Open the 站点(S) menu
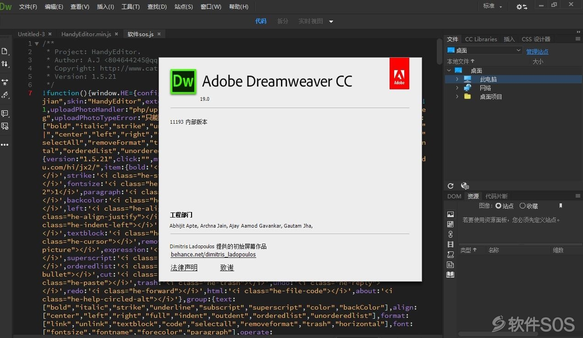The width and height of the screenshot is (583, 338). 184,7
